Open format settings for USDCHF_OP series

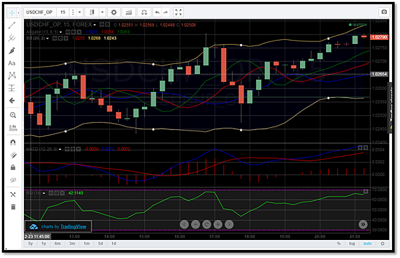[x=107, y=25]
